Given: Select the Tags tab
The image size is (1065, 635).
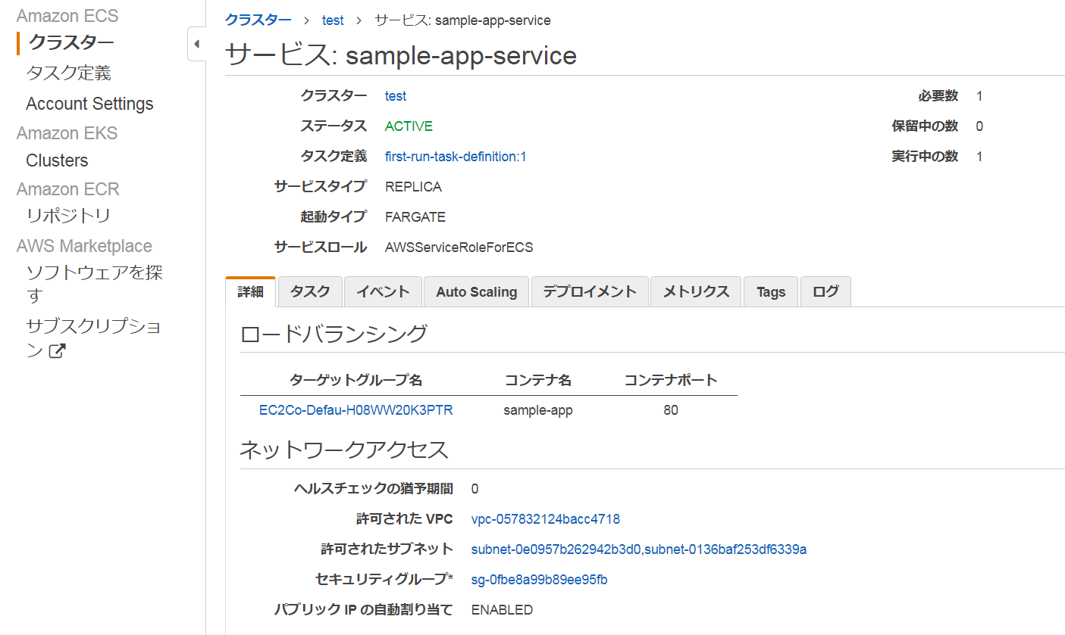Looking at the screenshot, I should (771, 292).
